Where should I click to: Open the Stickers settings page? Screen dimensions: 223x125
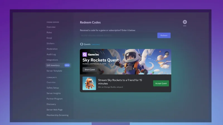point(50,43)
